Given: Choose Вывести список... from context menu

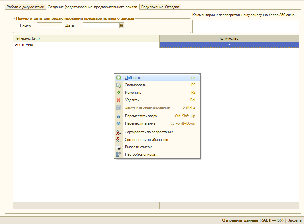Looking at the screenshot, I should [140, 147].
